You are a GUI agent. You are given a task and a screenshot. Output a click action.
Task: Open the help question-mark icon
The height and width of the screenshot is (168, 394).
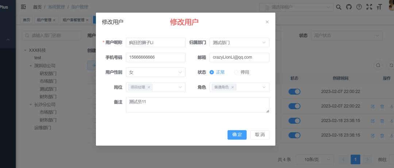pos(359,7)
